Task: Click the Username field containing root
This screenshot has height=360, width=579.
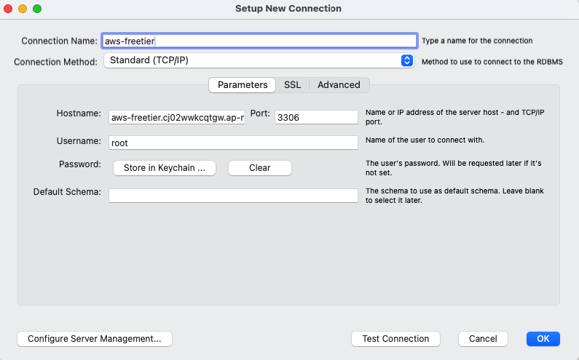Action: coord(233,143)
